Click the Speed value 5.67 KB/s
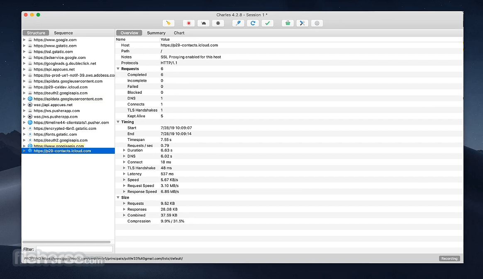The height and width of the screenshot is (279, 483). point(169,180)
